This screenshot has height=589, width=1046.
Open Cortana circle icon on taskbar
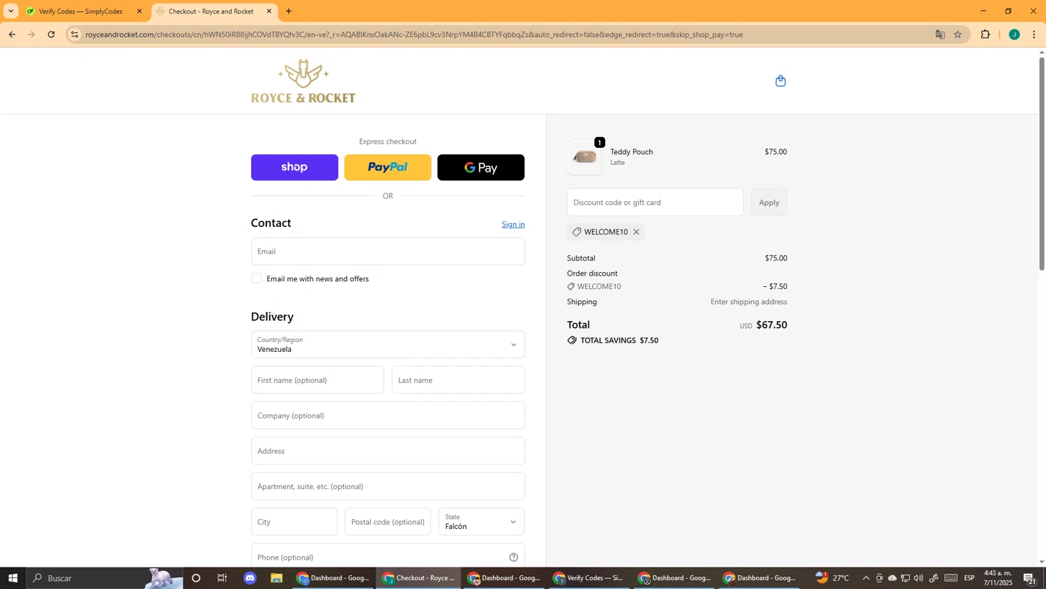coord(196,578)
